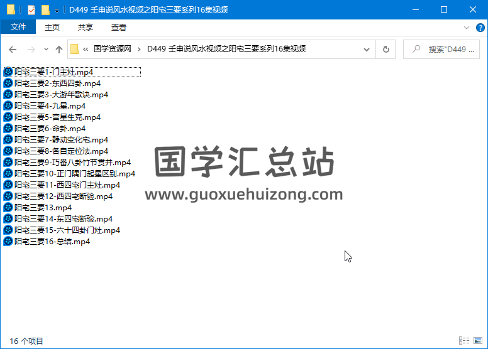This screenshot has width=488, height=349.
Task: Click the video icon of 阳宅三要6-命卦.mp4
Action: tap(8, 128)
